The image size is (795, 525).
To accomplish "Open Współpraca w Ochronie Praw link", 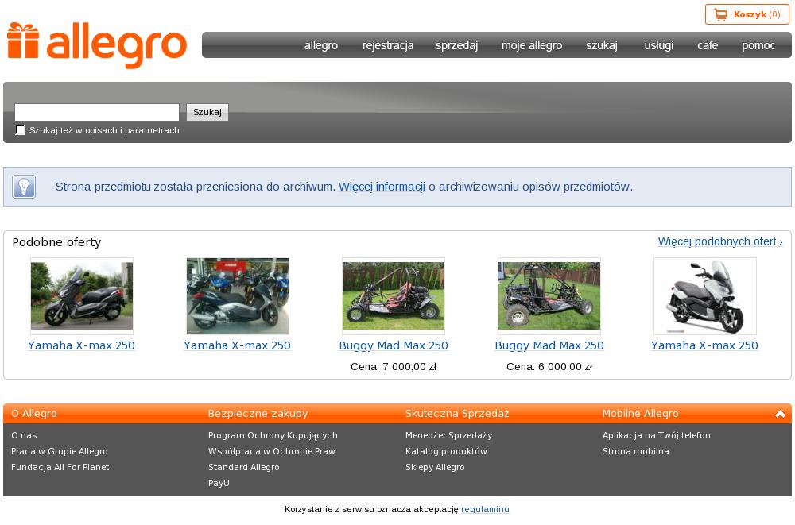I will [272, 451].
